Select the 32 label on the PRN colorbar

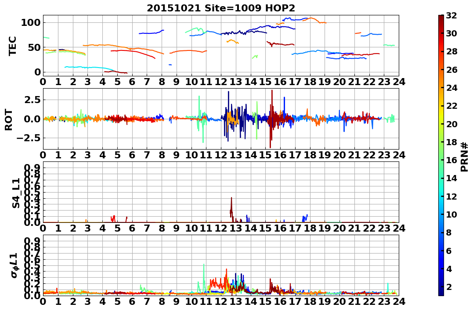(451, 15)
